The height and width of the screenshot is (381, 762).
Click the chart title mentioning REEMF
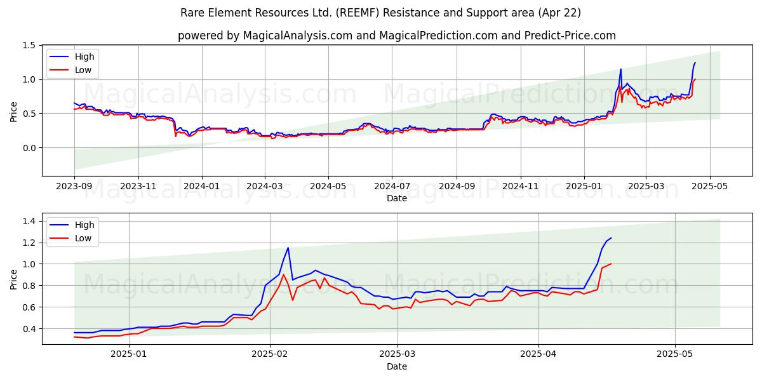(x=380, y=13)
